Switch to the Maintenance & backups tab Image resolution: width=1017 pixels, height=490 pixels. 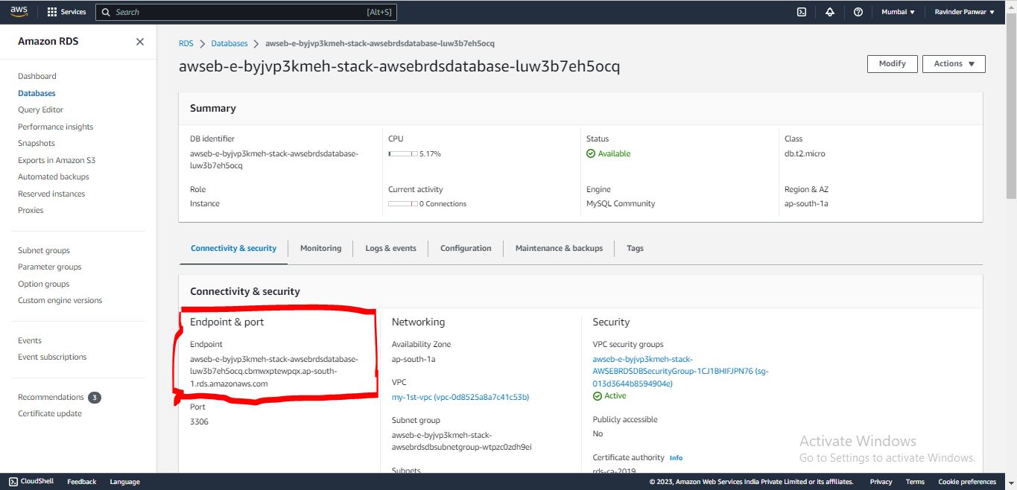pyautogui.click(x=559, y=248)
